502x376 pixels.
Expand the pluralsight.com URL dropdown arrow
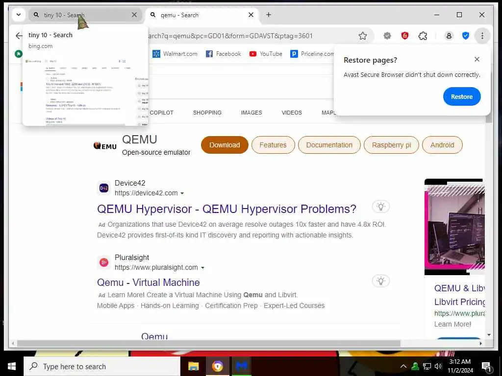click(202, 268)
